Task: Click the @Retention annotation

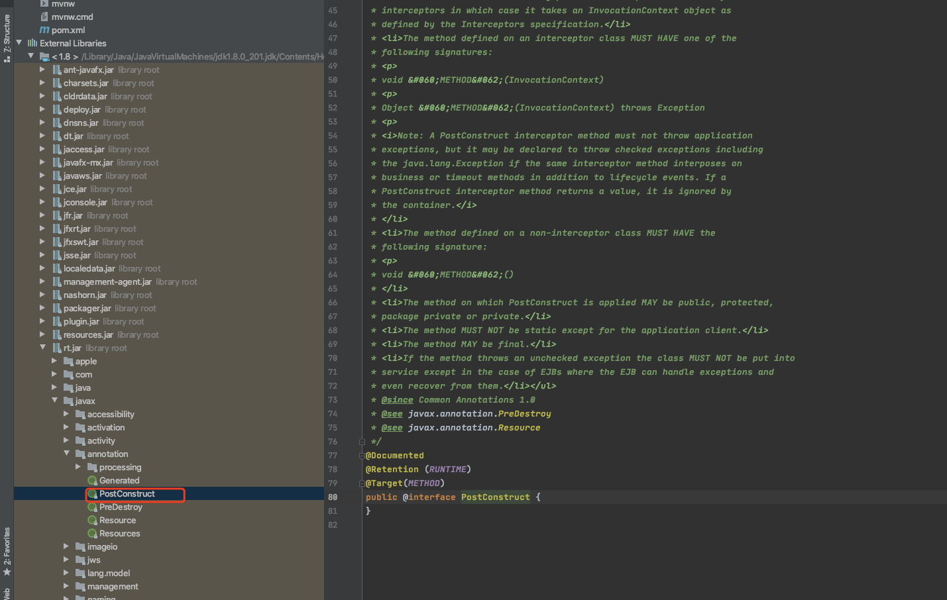Action: click(x=392, y=470)
